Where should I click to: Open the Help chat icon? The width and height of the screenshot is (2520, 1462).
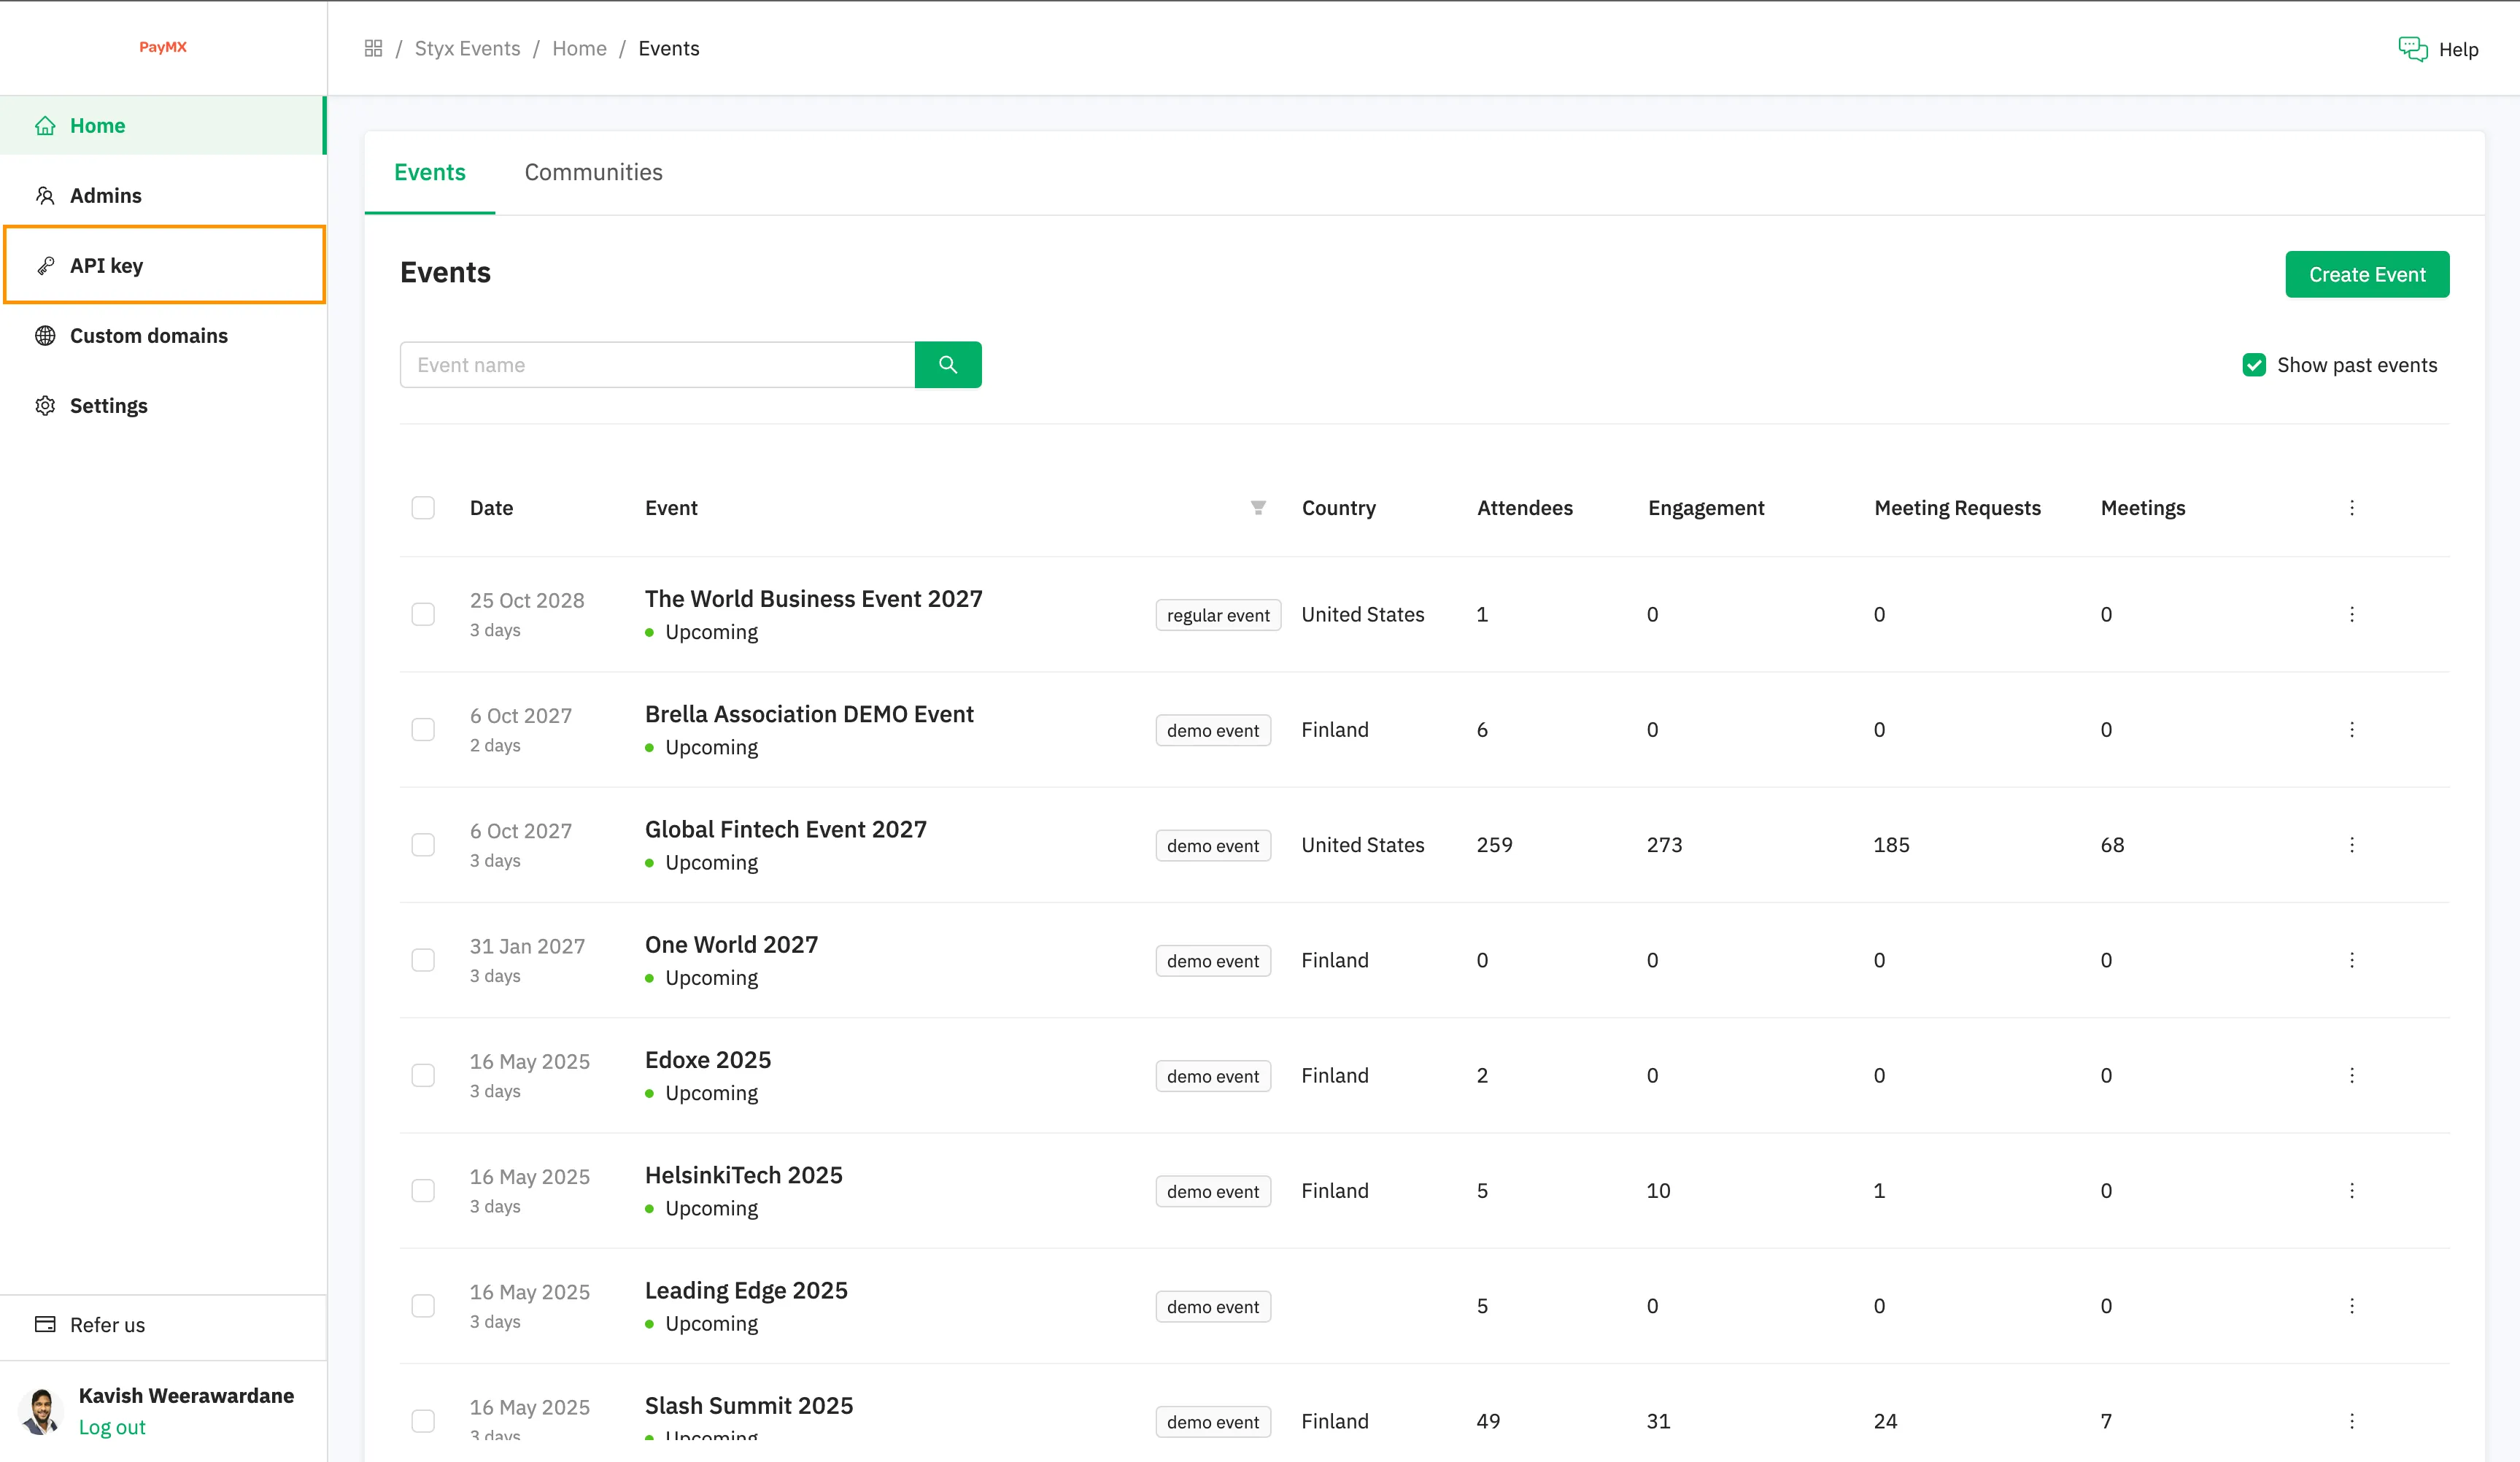[2412, 49]
